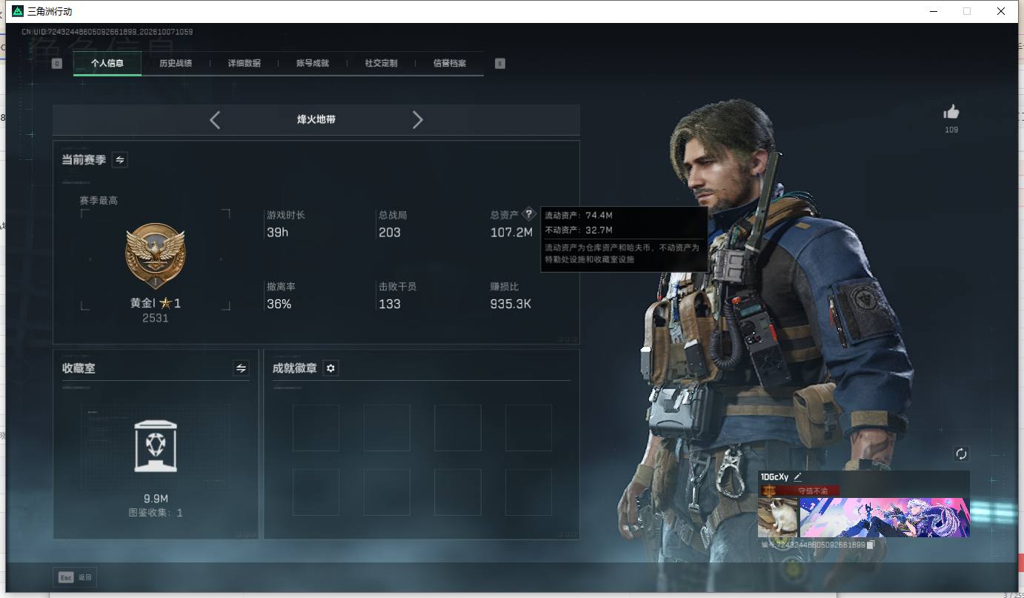The image size is (1024, 598).
Task: Click the 收藏室 switch icon
Action: tap(241, 368)
